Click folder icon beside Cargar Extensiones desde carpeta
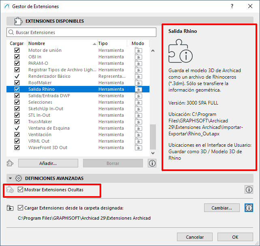260x246 pixels. click(x=10, y=208)
